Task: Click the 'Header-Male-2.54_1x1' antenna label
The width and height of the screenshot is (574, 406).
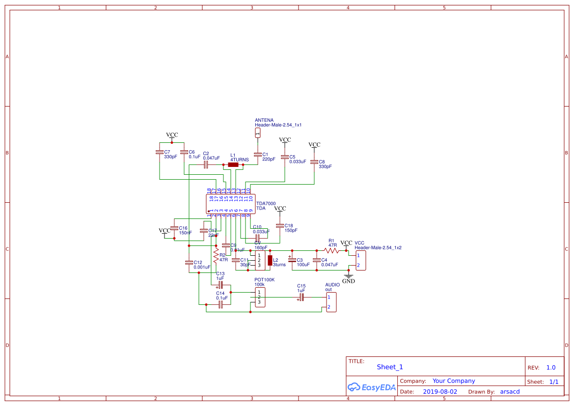Action: 278,125
